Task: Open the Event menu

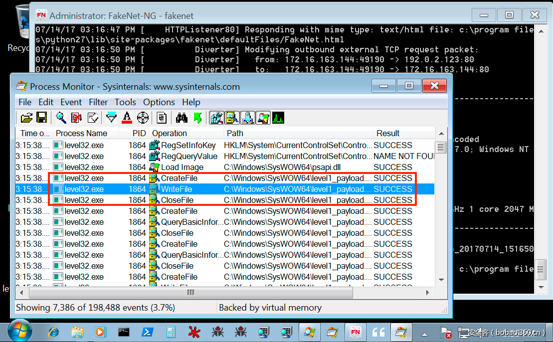Action: click(71, 102)
